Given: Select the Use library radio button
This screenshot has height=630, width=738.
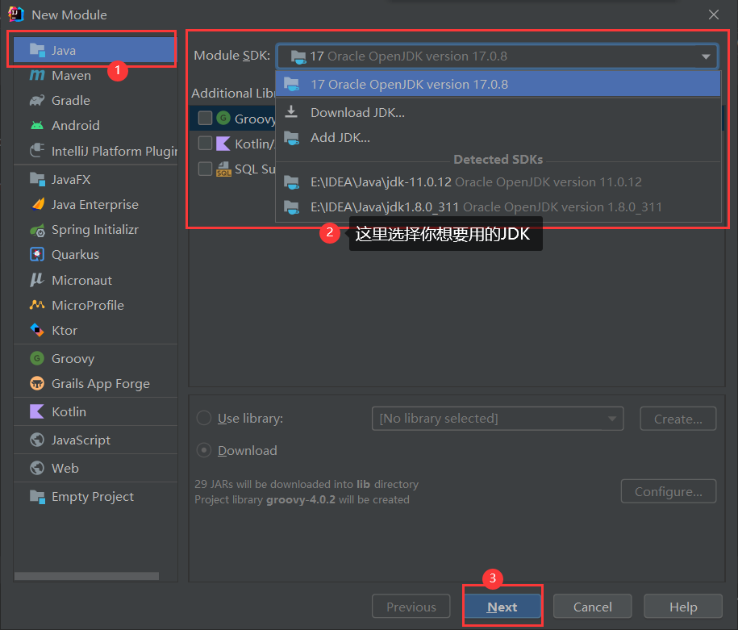Looking at the screenshot, I should click(x=204, y=418).
